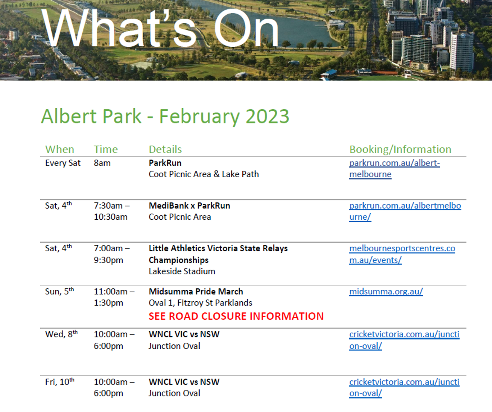Open the MediBank x ParkRun booking link
This screenshot has width=492, height=412.
[405, 206]
